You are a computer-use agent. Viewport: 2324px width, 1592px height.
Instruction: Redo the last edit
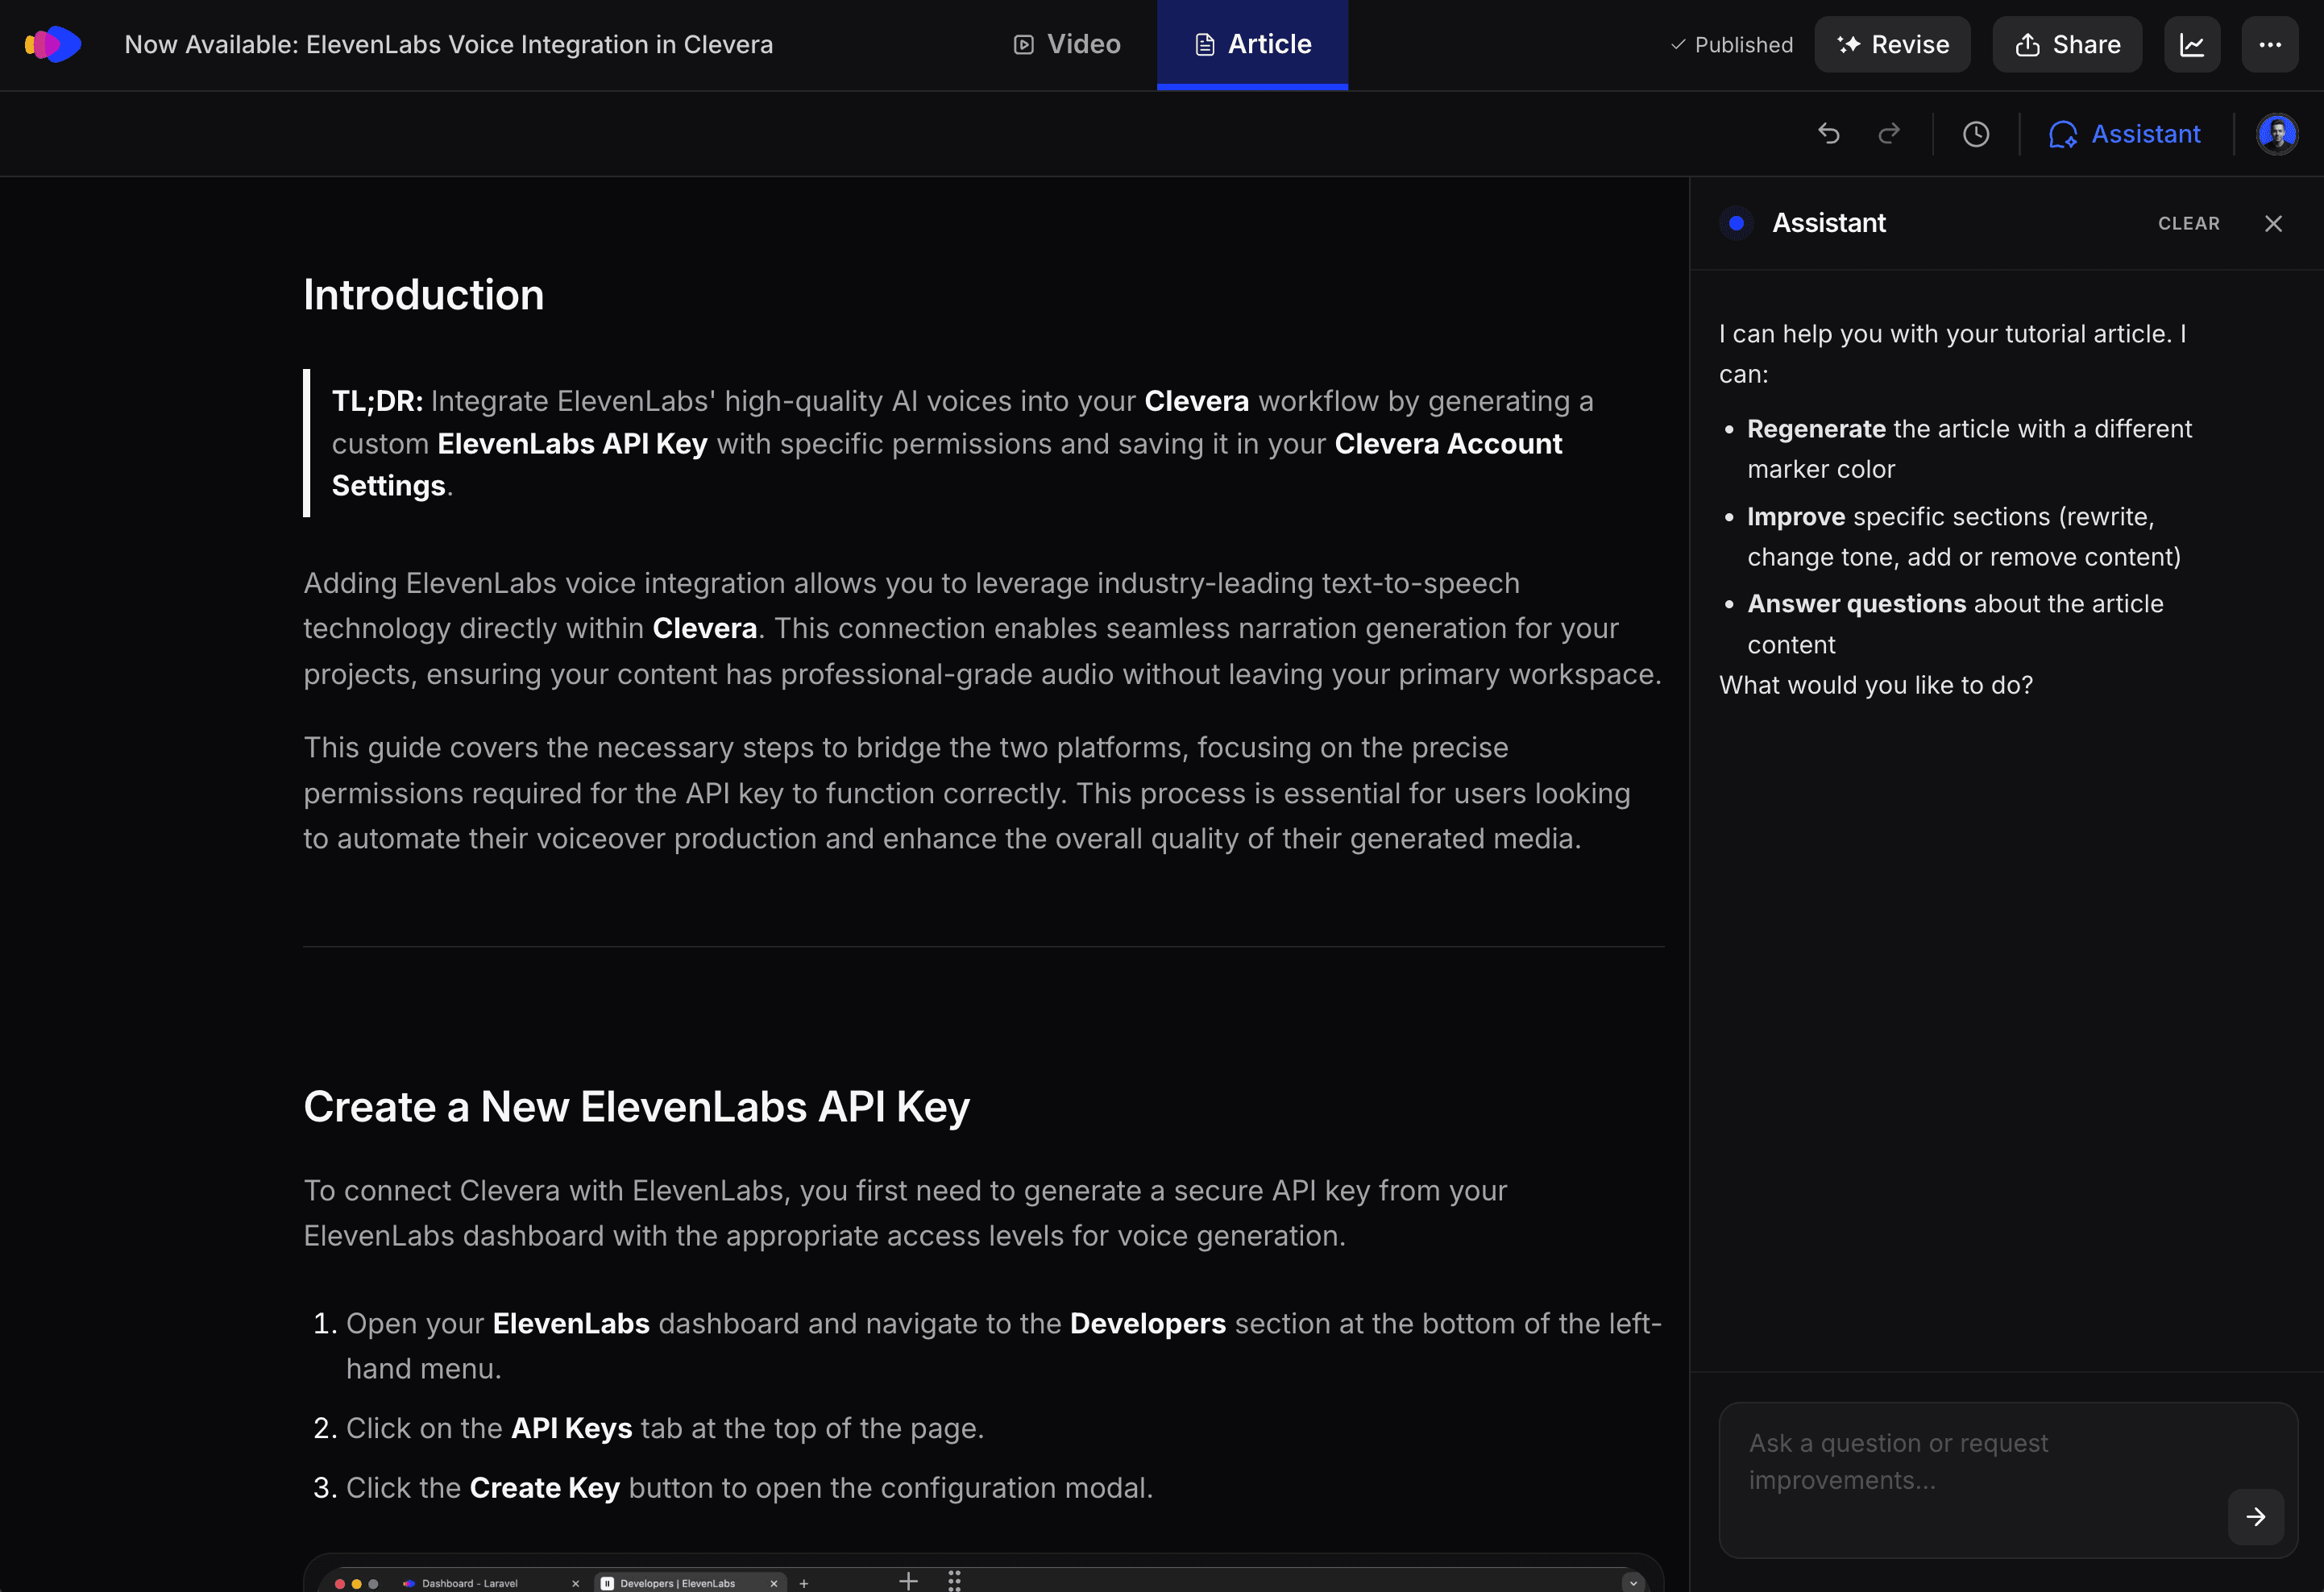[1889, 134]
